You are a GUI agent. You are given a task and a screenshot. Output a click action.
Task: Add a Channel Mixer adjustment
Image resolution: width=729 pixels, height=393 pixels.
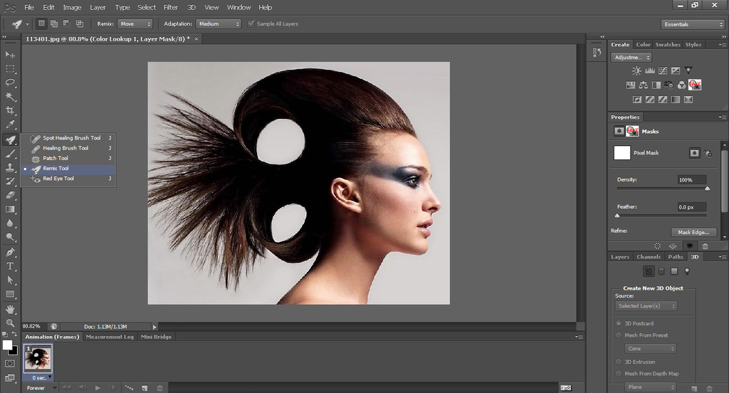pyautogui.click(x=681, y=85)
